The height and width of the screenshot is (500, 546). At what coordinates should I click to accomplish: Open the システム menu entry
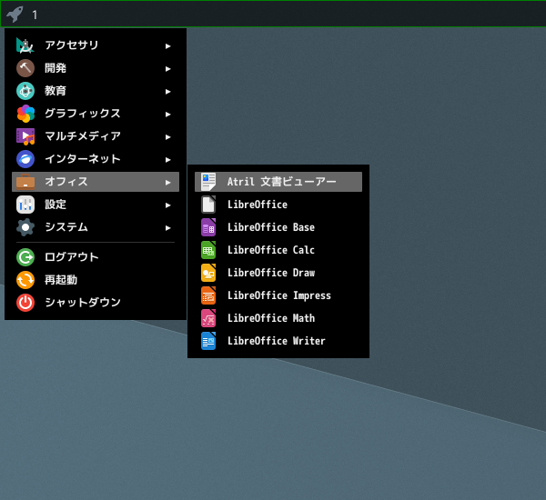pyautogui.click(x=96, y=227)
